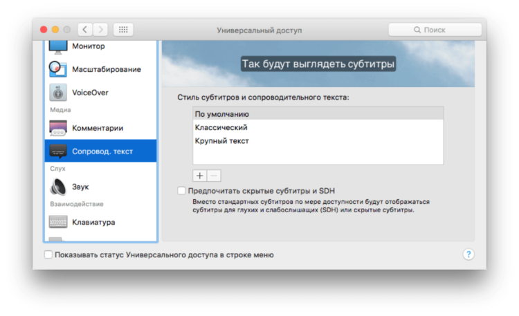Click the Поиск search field
This screenshot has height=316, width=519.
(435, 30)
